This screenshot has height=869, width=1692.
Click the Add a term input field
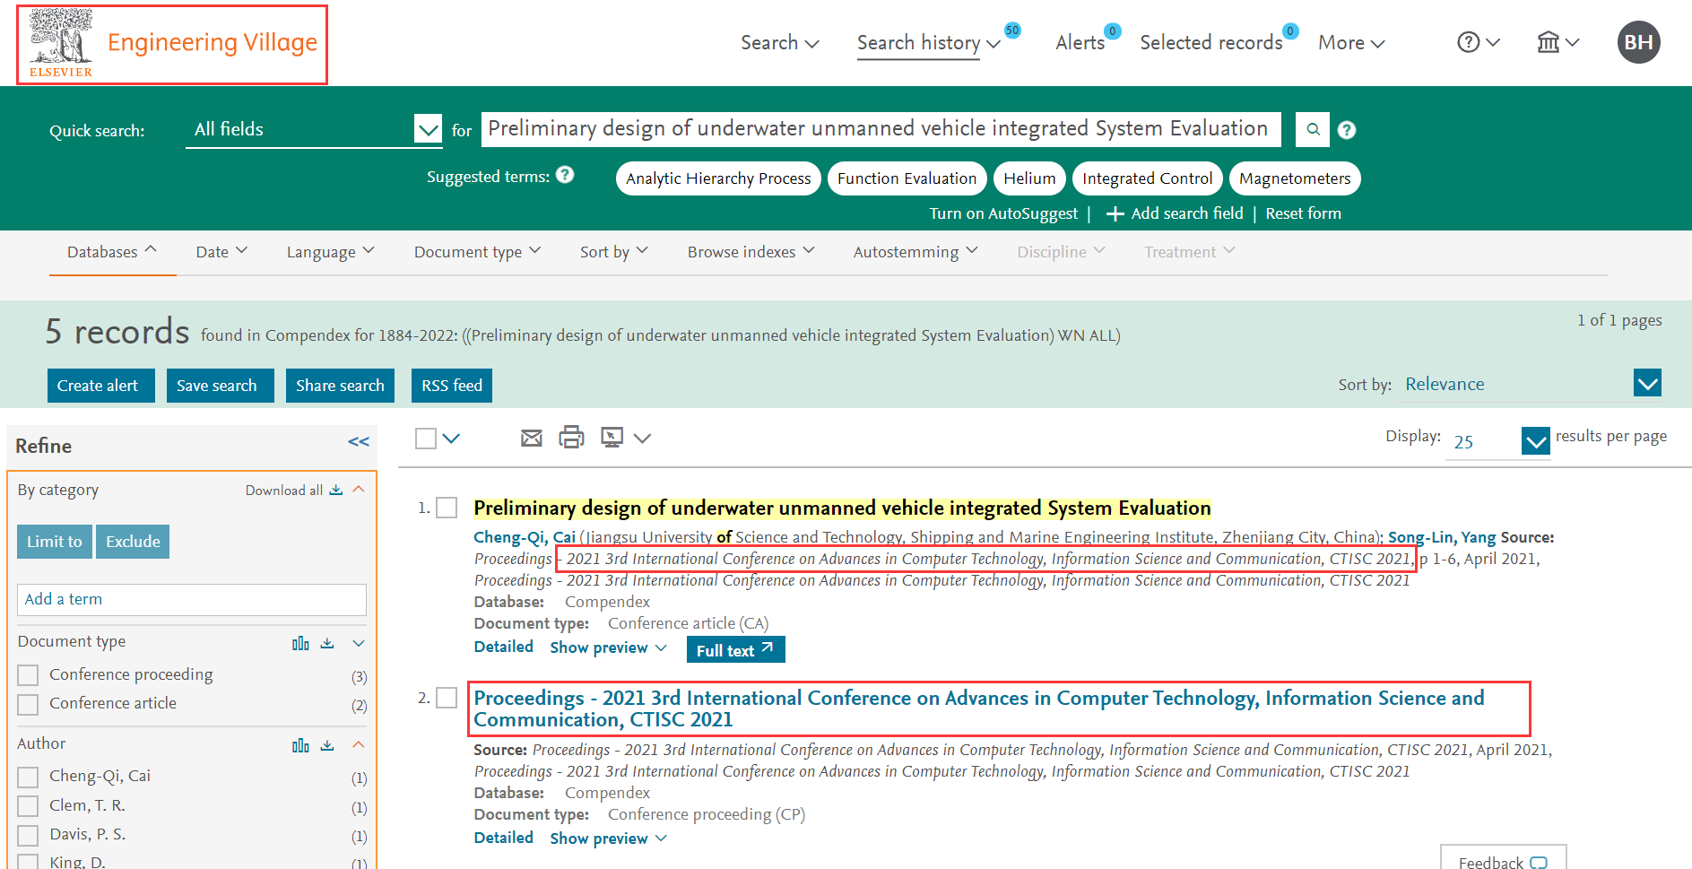[192, 599]
